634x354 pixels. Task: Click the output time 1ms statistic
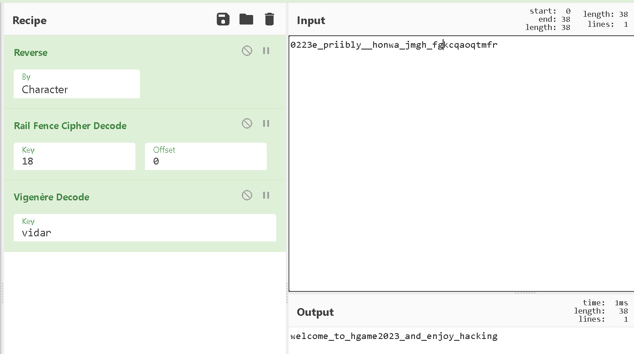(605, 303)
